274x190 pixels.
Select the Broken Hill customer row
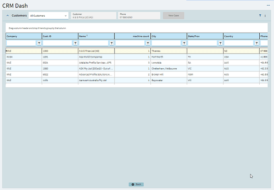pyautogui.click(x=137, y=75)
